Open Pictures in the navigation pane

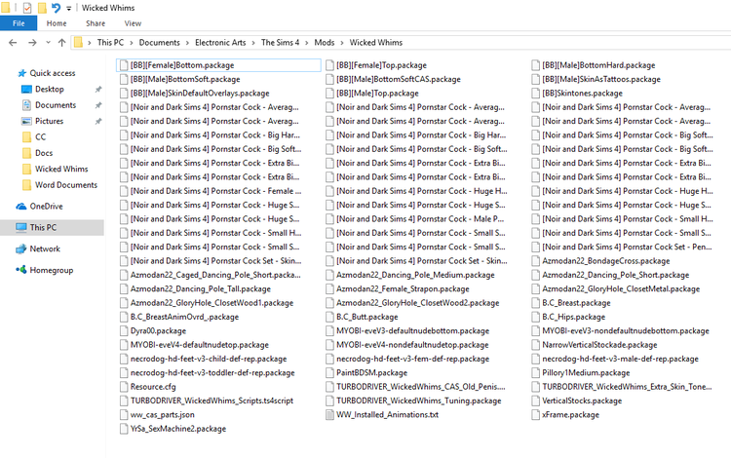pos(49,121)
